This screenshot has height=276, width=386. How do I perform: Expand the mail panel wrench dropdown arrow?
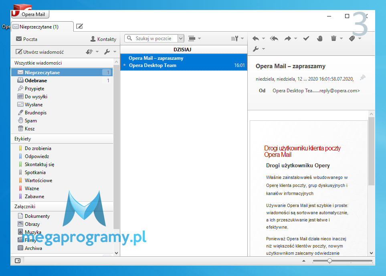[115, 52]
